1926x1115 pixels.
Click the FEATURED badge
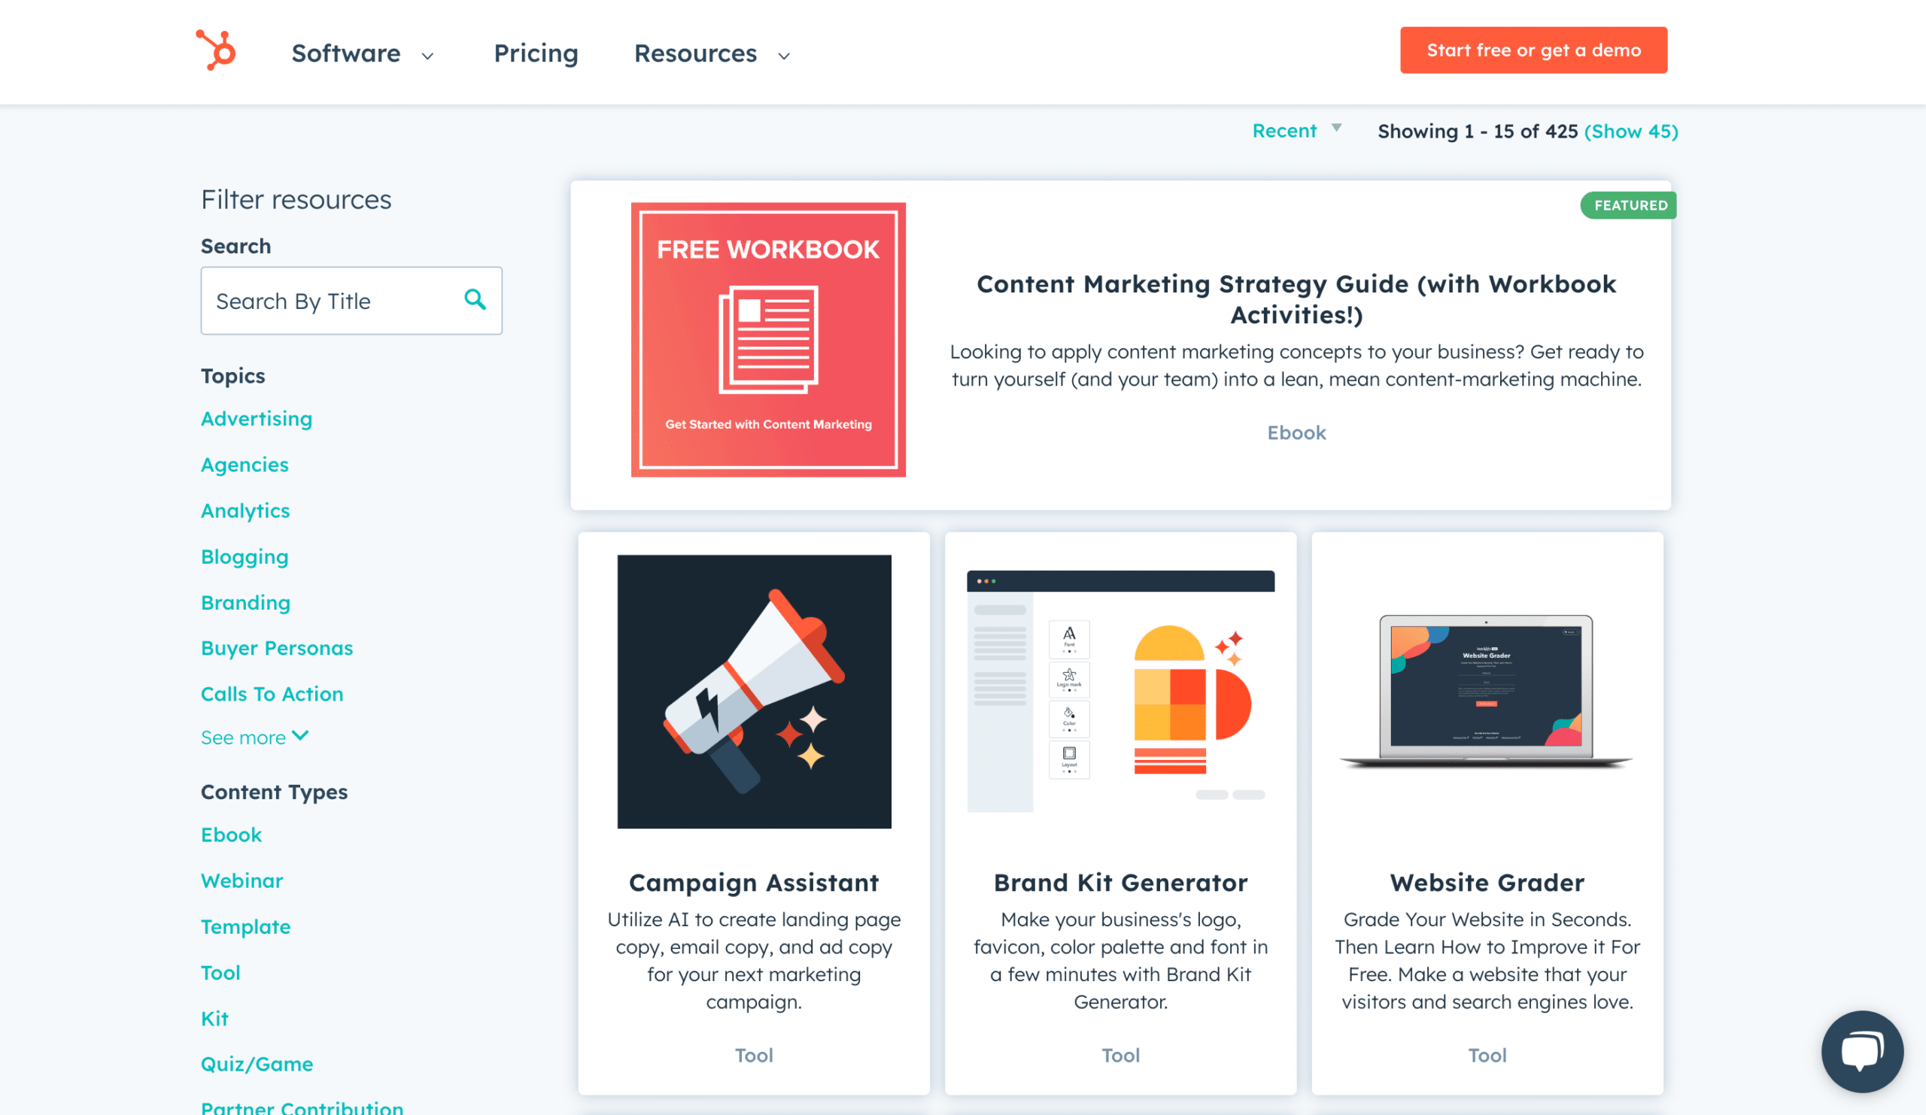1628,205
